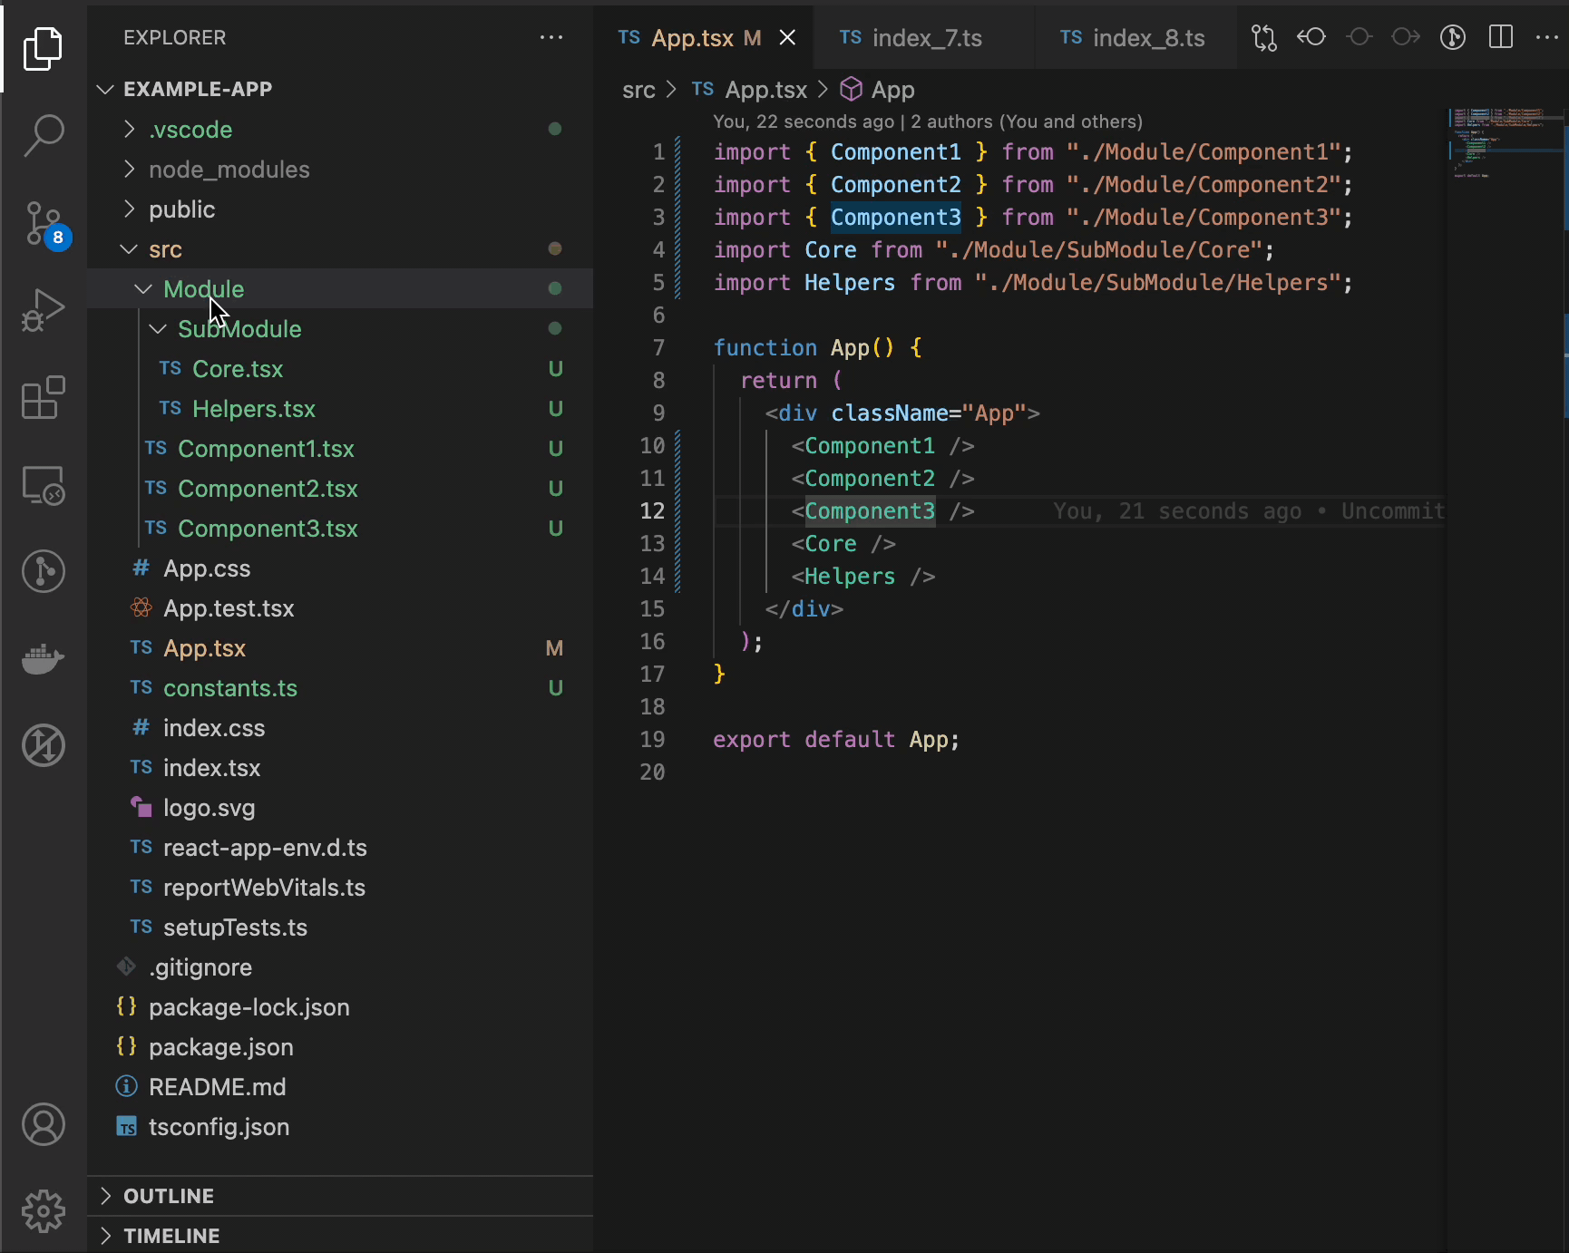Click the Explorer views and more actions ellipsis

point(551,37)
